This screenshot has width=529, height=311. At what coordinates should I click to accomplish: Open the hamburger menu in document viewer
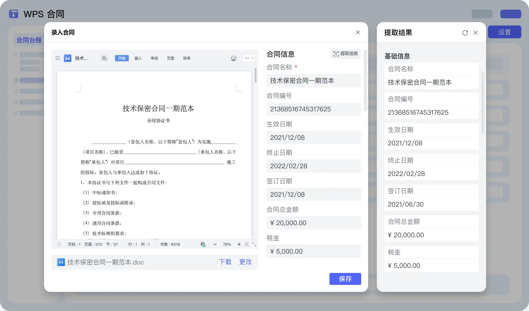(58, 58)
